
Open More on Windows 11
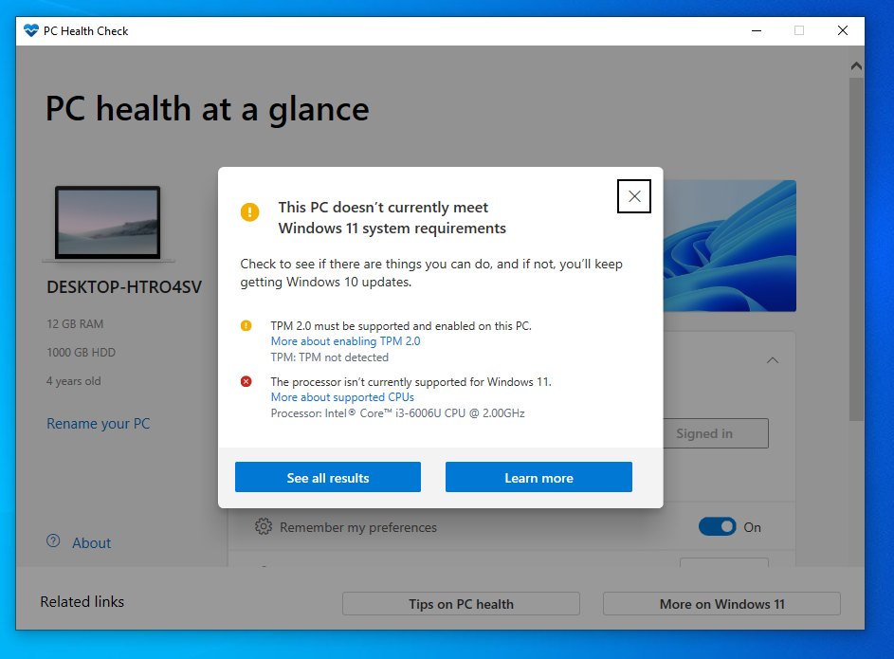[721, 604]
